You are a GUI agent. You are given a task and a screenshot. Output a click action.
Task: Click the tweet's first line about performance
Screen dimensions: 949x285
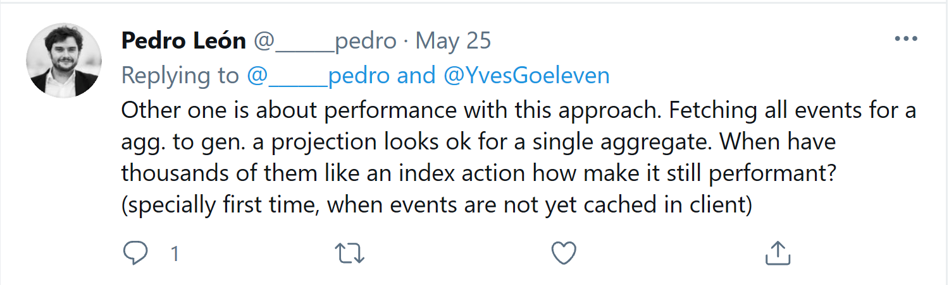(519, 110)
